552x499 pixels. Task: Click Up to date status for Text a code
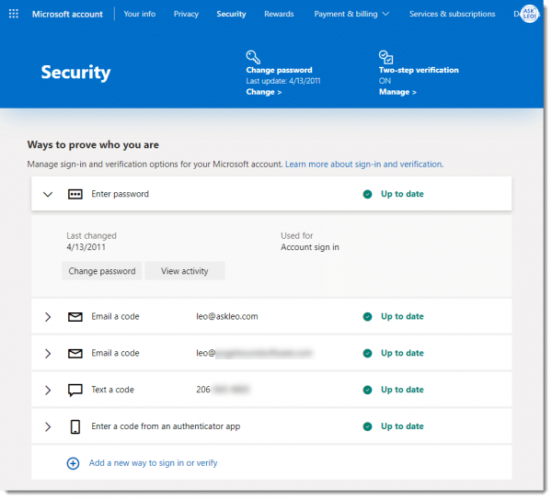[x=402, y=390]
